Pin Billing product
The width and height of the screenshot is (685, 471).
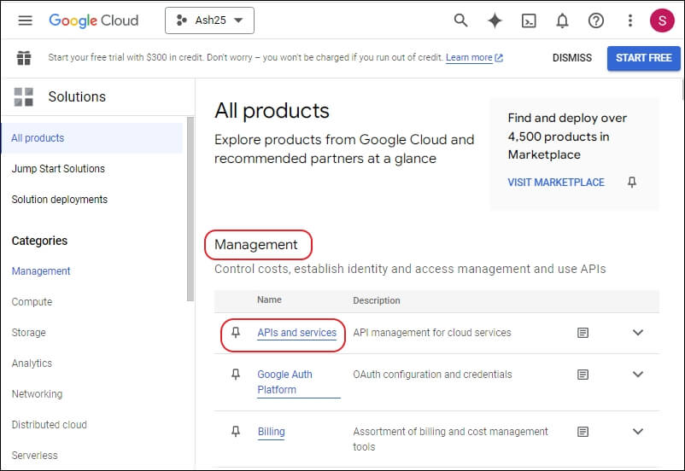coord(236,432)
